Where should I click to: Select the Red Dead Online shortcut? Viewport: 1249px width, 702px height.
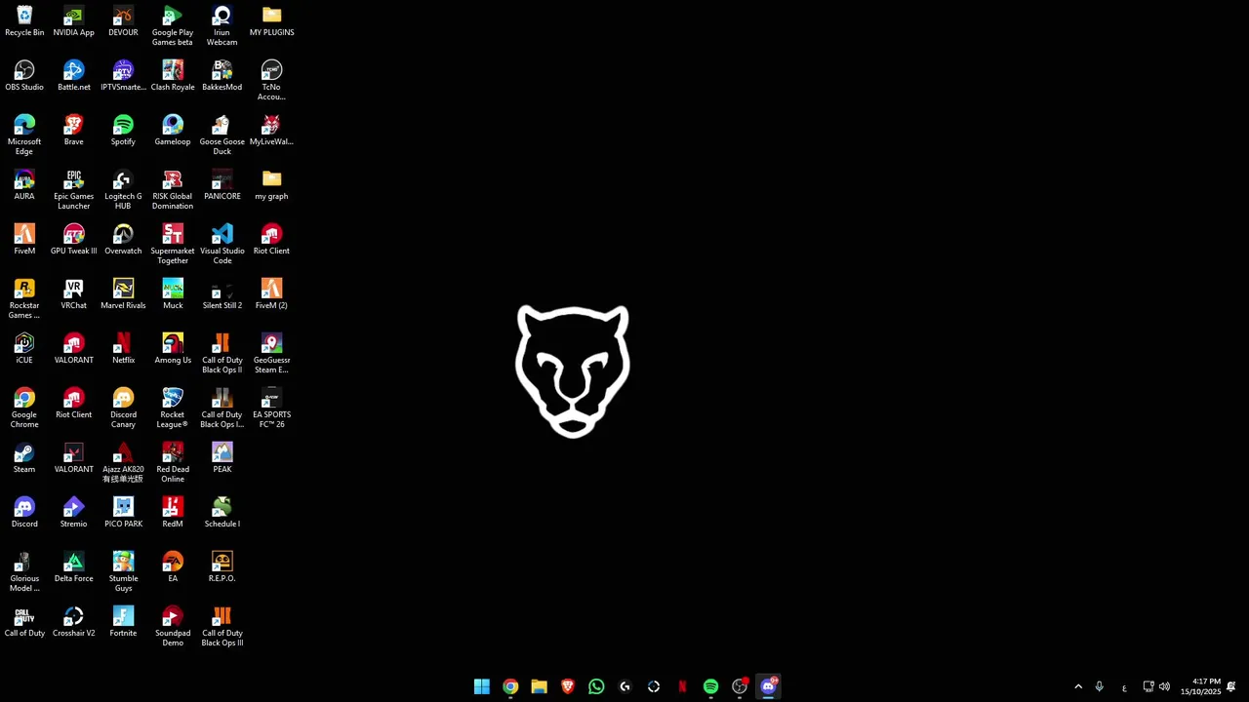pyautogui.click(x=173, y=463)
